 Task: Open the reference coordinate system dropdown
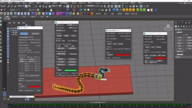pyautogui.click(x=55, y=6)
